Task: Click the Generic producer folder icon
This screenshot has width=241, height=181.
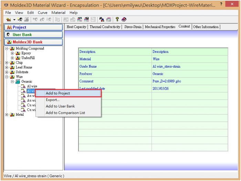Action: pos(18,81)
